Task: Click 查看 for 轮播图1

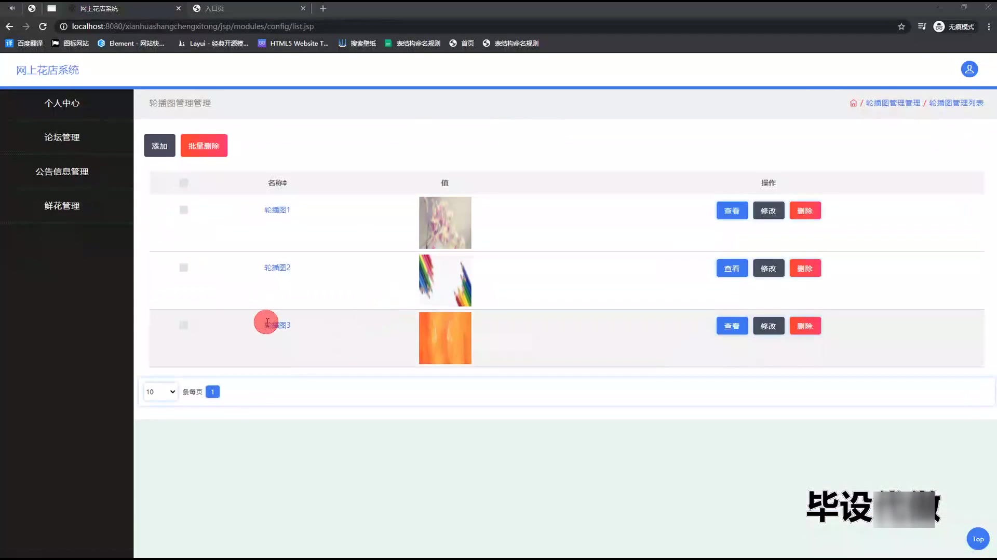Action: 732,211
